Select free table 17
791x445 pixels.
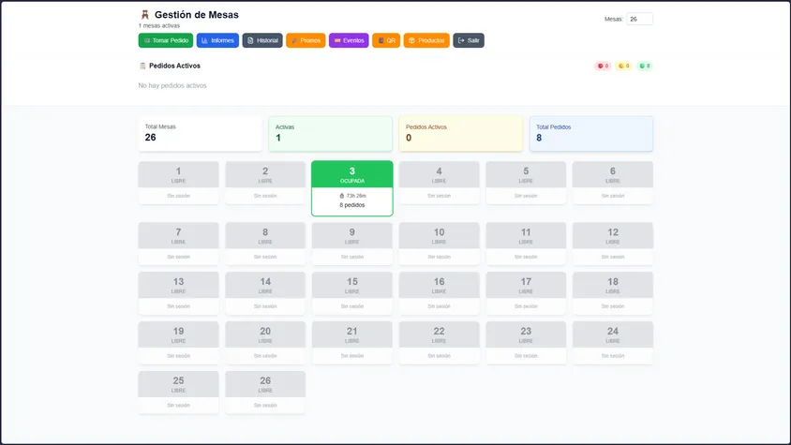(526, 293)
